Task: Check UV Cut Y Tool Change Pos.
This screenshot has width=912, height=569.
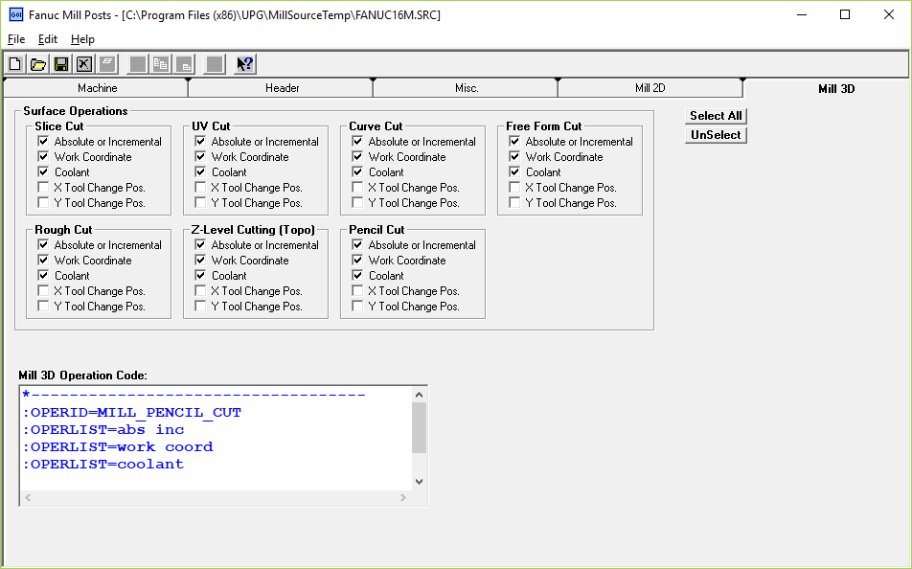Action: point(200,202)
